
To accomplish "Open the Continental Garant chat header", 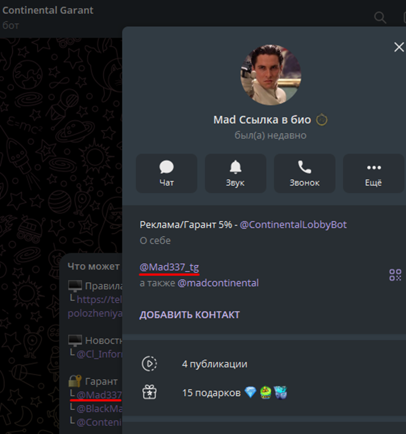I will pos(48,10).
